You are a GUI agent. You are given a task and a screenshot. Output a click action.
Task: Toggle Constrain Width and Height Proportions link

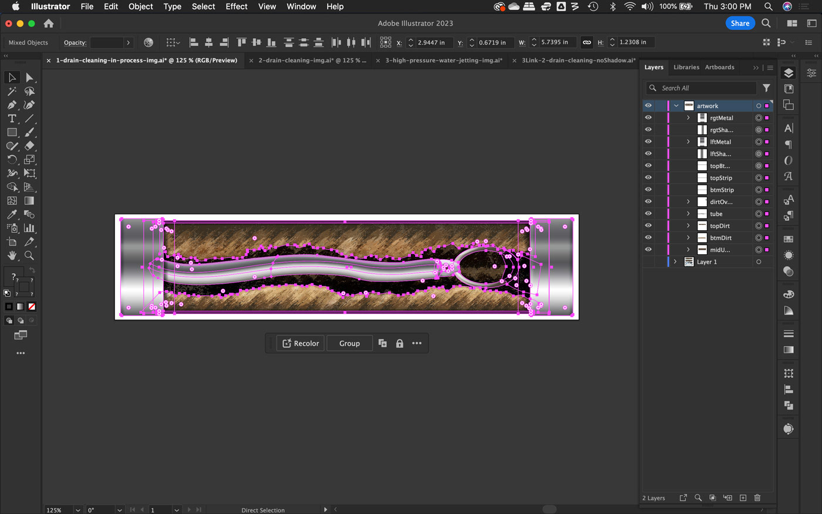587,42
